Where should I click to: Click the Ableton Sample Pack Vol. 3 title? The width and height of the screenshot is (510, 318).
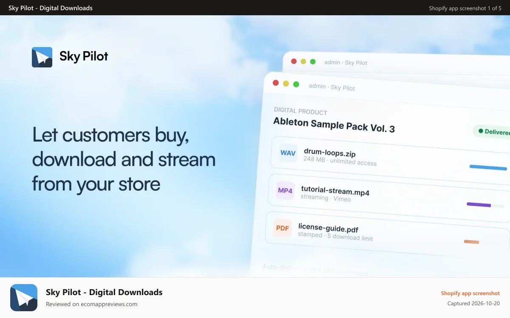click(334, 125)
